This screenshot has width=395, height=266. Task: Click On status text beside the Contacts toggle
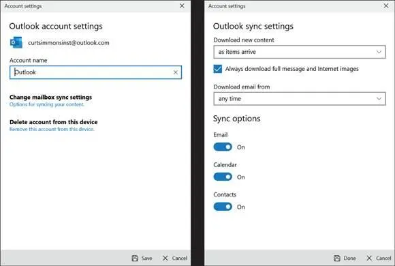click(241, 207)
